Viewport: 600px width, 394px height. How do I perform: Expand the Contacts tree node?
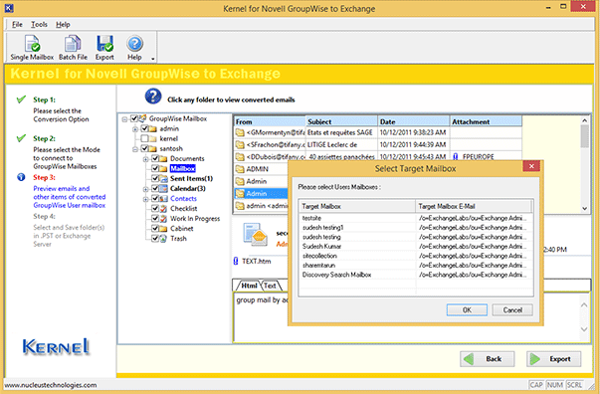[145, 199]
